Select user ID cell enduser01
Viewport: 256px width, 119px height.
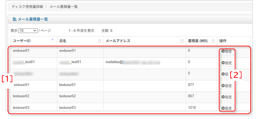(x=21, y=51)
